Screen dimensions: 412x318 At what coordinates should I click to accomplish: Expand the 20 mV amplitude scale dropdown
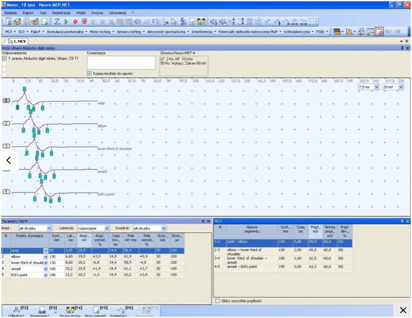[x=399, y=87]
